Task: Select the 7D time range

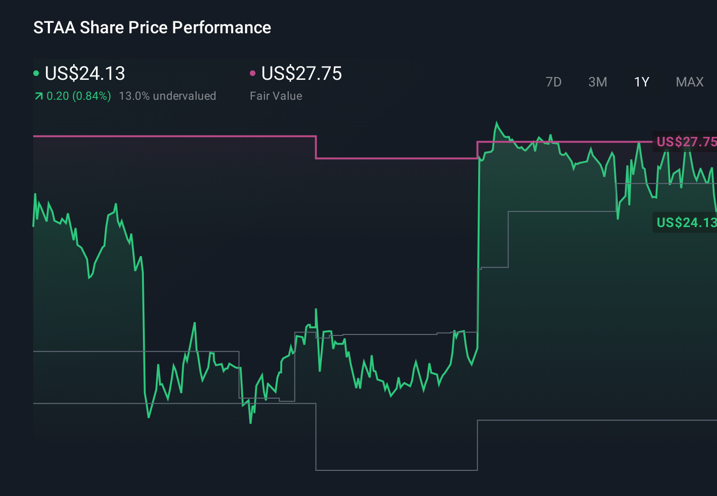Action: [x=554, y=82]
